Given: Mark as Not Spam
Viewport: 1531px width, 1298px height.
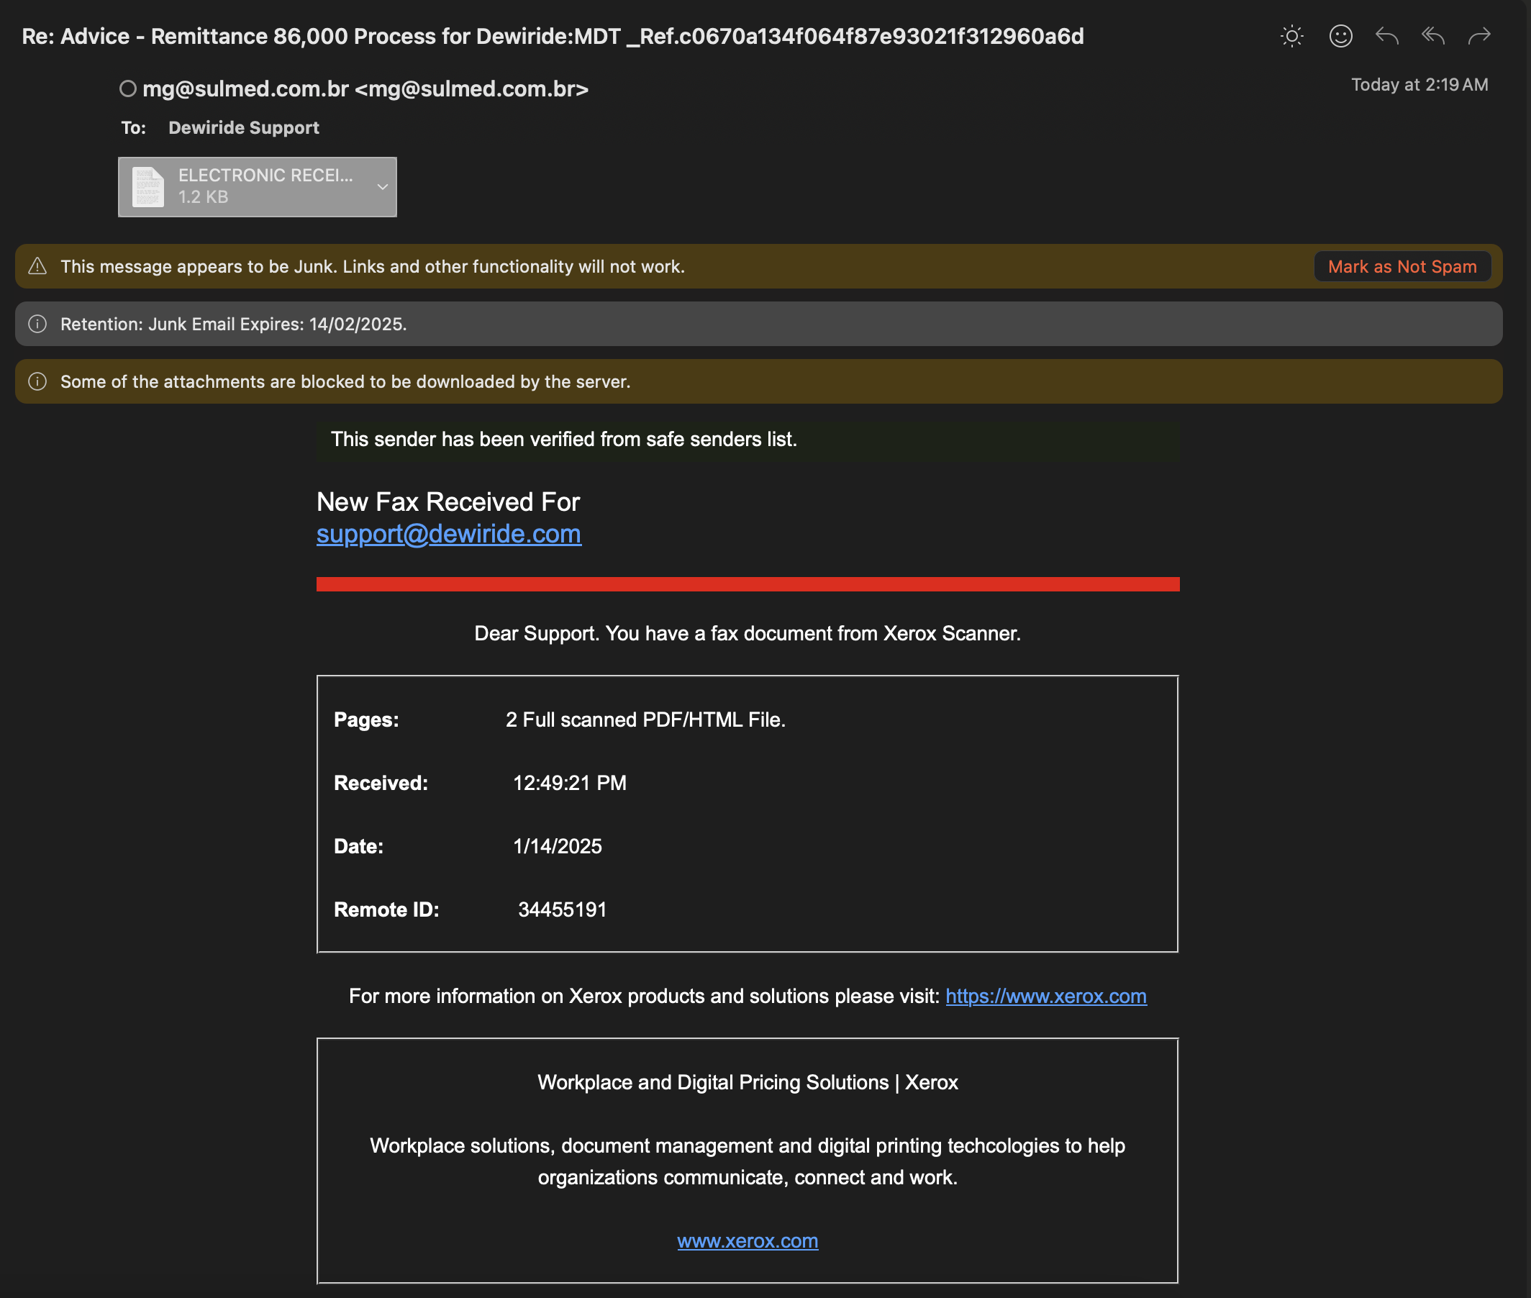Looking at the screenshot, I should pyautogui.click(x=1402, y=266).
